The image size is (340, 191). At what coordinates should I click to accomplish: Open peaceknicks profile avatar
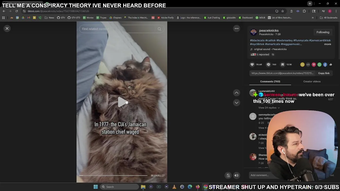[x=253, y=32]
